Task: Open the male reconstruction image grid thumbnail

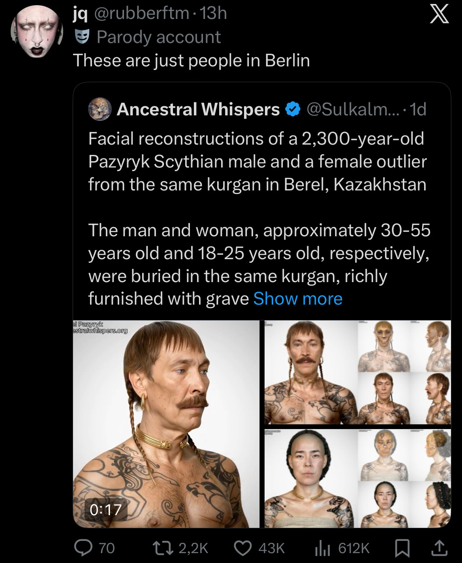Action: 357,372
